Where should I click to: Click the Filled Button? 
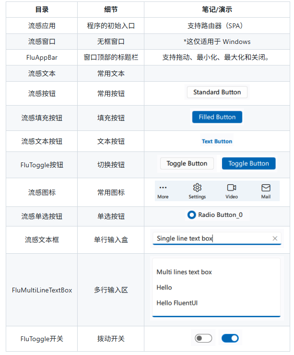click(217, 117)
